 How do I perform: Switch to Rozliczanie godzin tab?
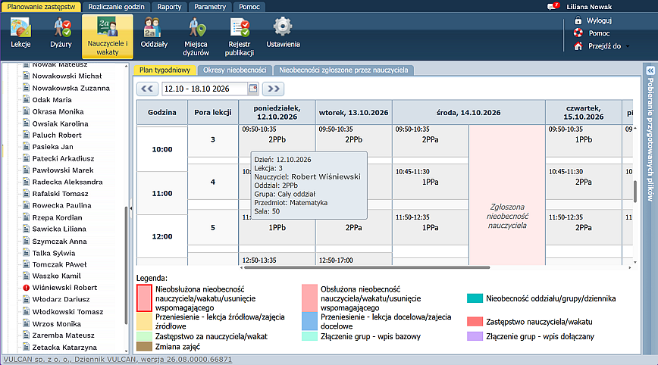116,7
